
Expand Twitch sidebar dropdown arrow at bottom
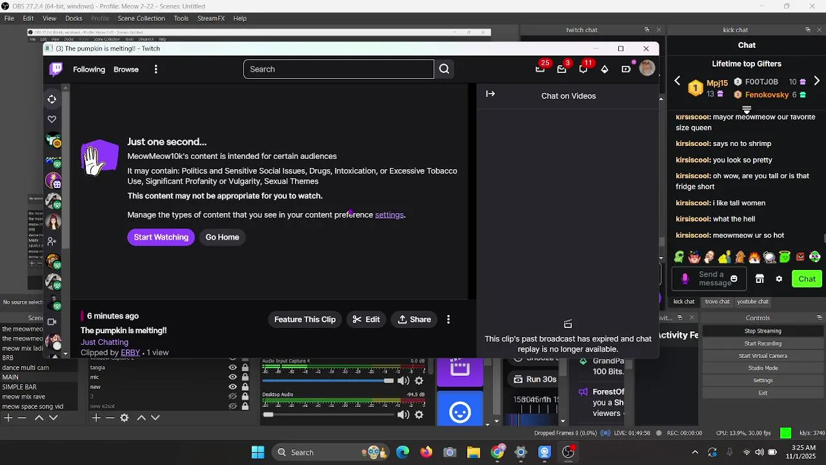click(x=65, y=354)
